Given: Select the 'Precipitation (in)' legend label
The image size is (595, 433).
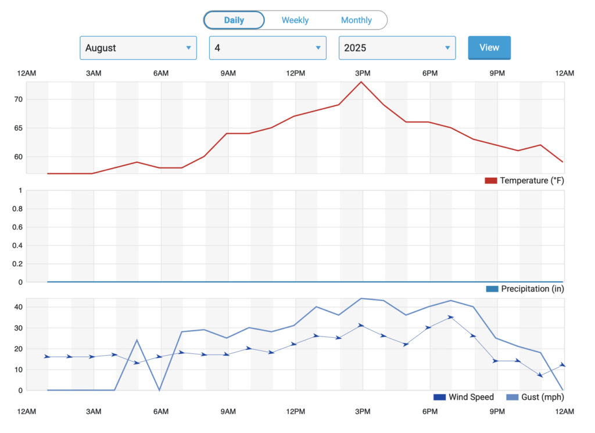Looking at the screenshot, I should pos(533,289).
